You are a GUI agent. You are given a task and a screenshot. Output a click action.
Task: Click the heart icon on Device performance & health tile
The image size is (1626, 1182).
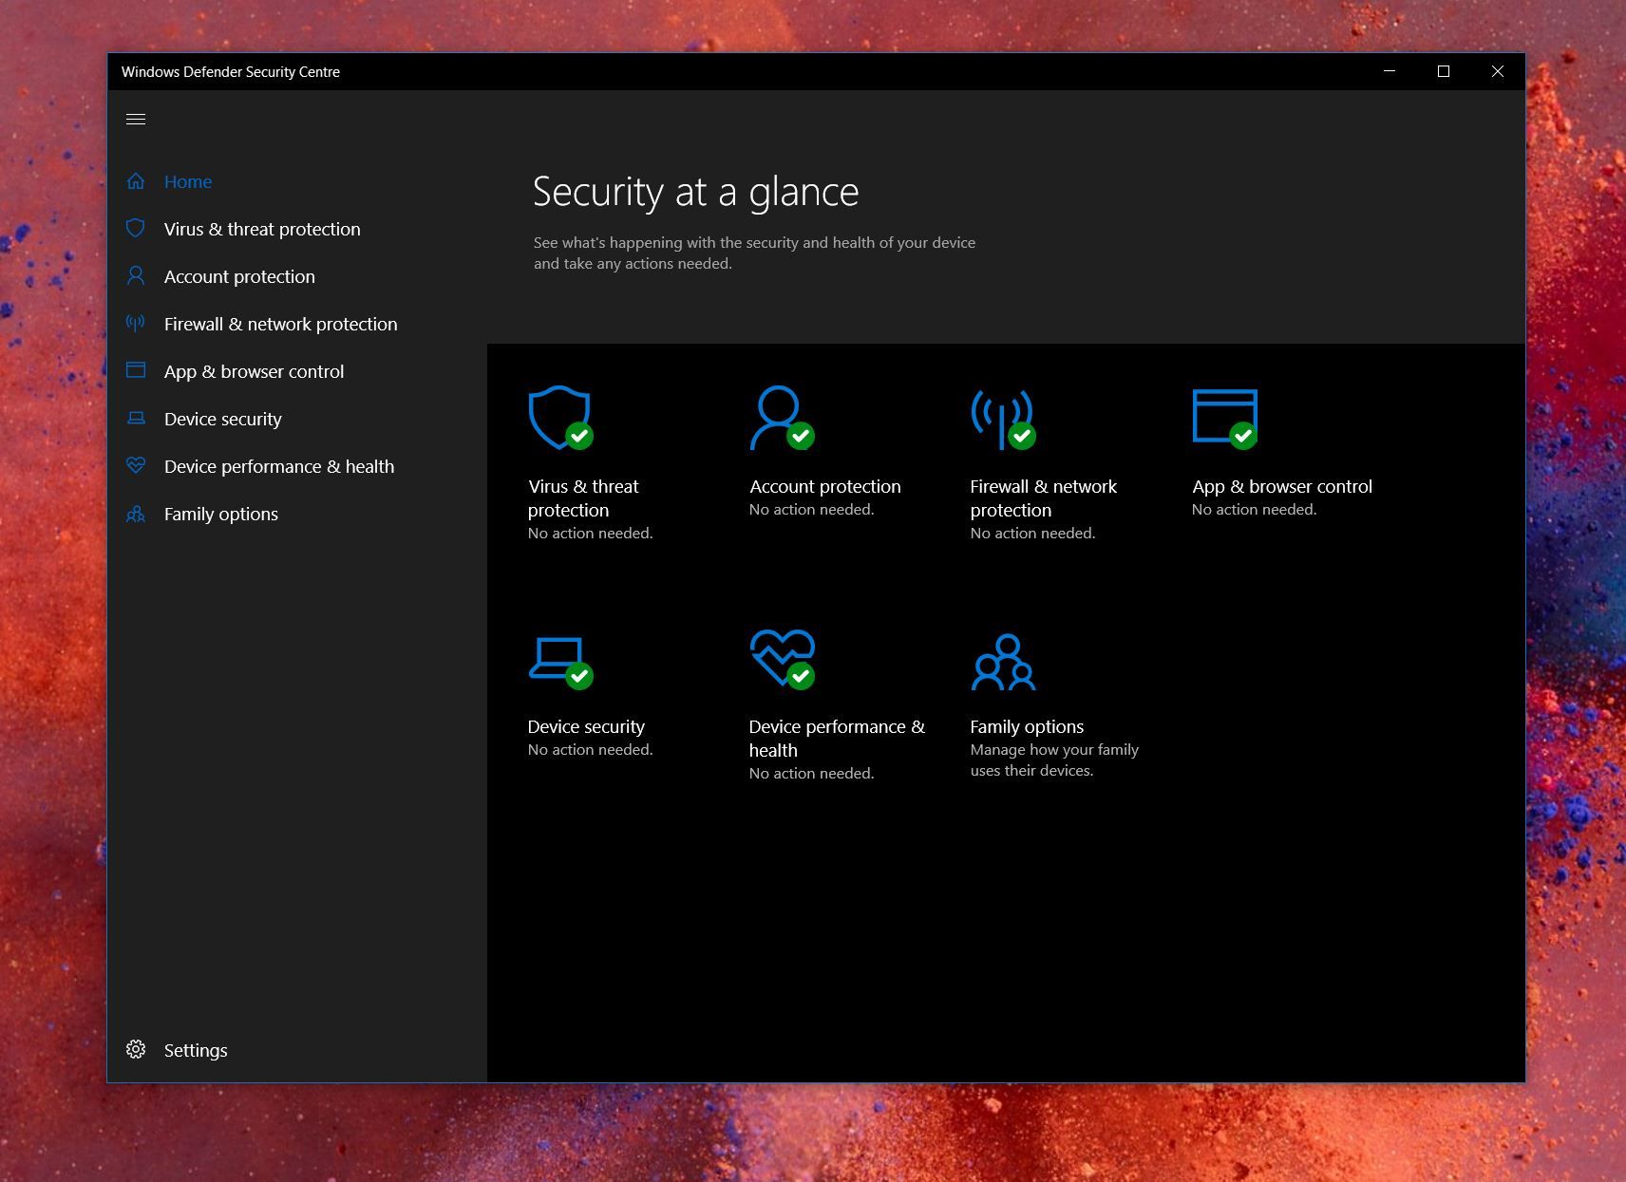[782, 660]
